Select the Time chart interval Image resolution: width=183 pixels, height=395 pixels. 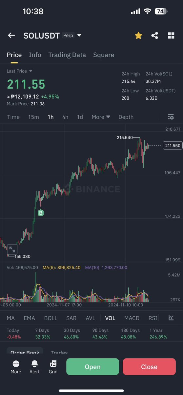(13, 117)
